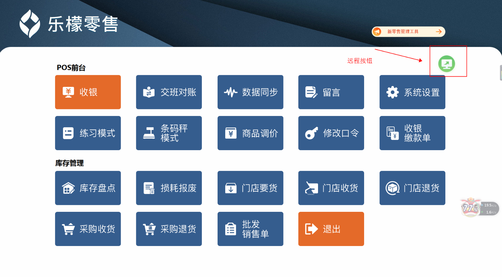Click the green remote assistance button
Image resolution: width=502 pixels, height=277 pixels.
point(447,64)
